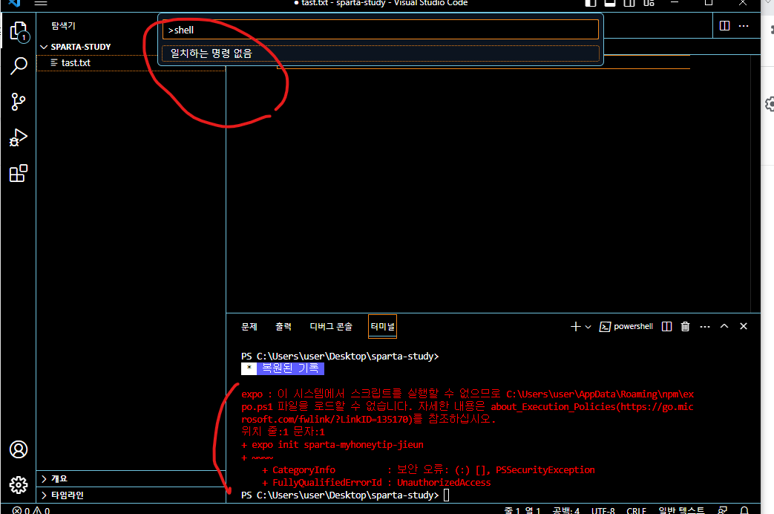Go to line via 줄 1 열 1
This screenshot has height=514, width=774.
tap(522, 510)
